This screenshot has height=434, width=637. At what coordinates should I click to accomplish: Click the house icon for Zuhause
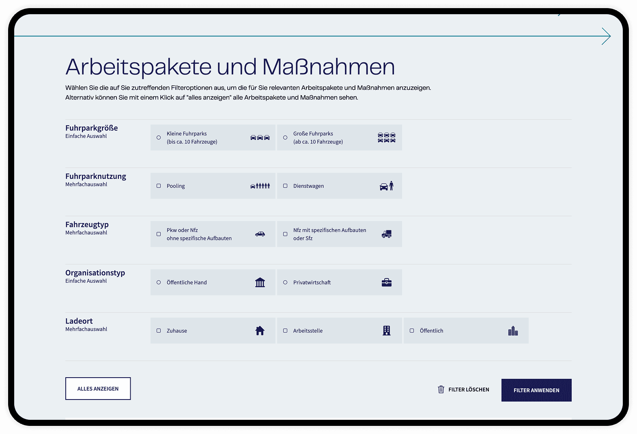point(260,331)
